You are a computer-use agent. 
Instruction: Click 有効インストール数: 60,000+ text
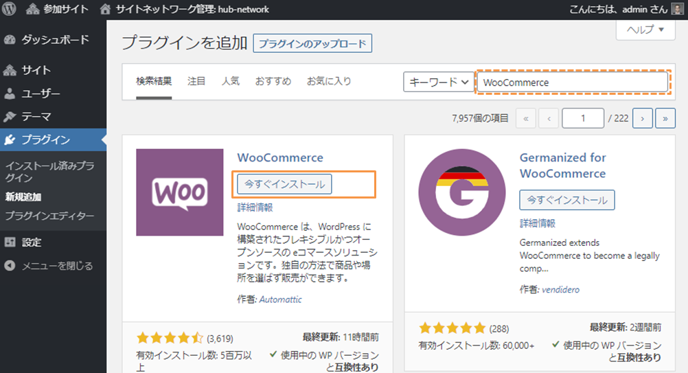(477, 346)
